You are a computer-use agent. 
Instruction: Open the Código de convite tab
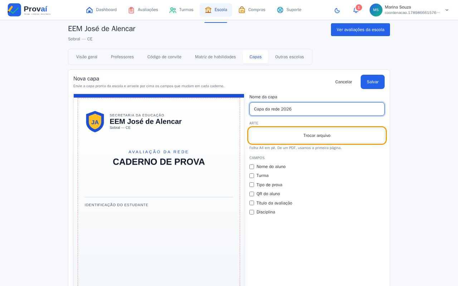164,57
